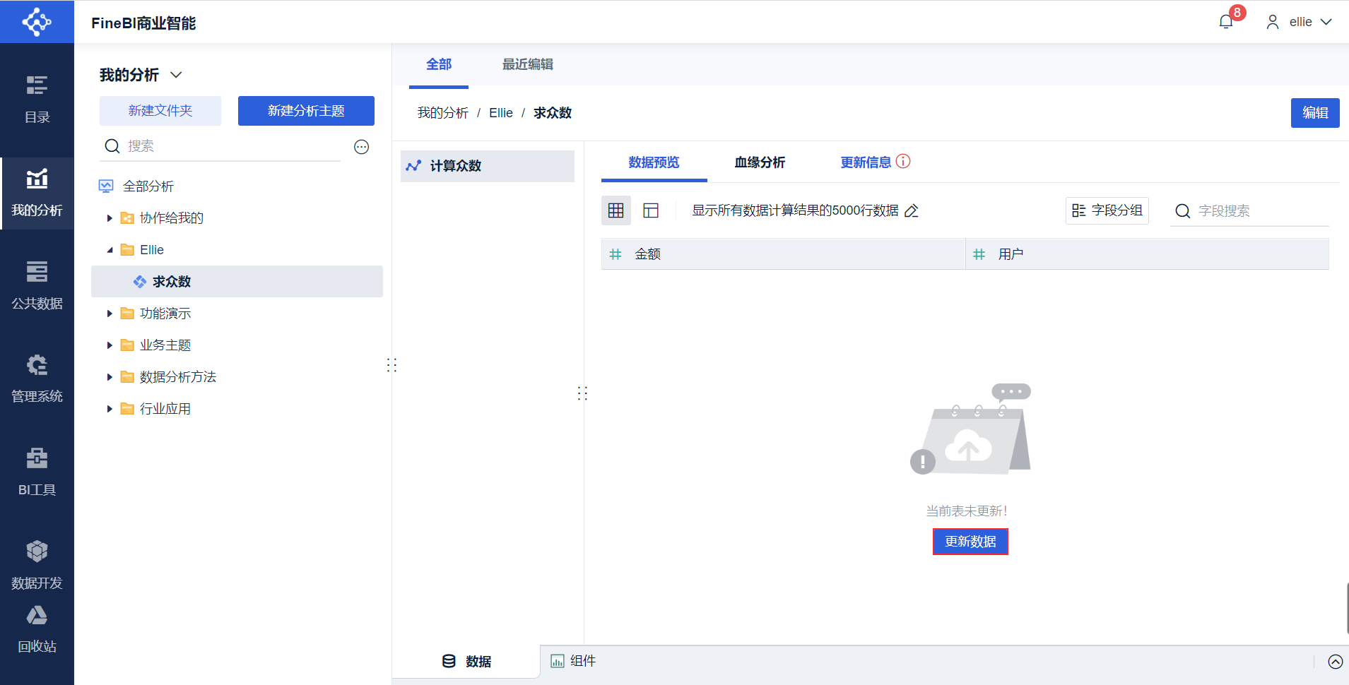Expand the 数据分析方法 folder
Viewport: 1349px width, 685px height.
[110, 377]
